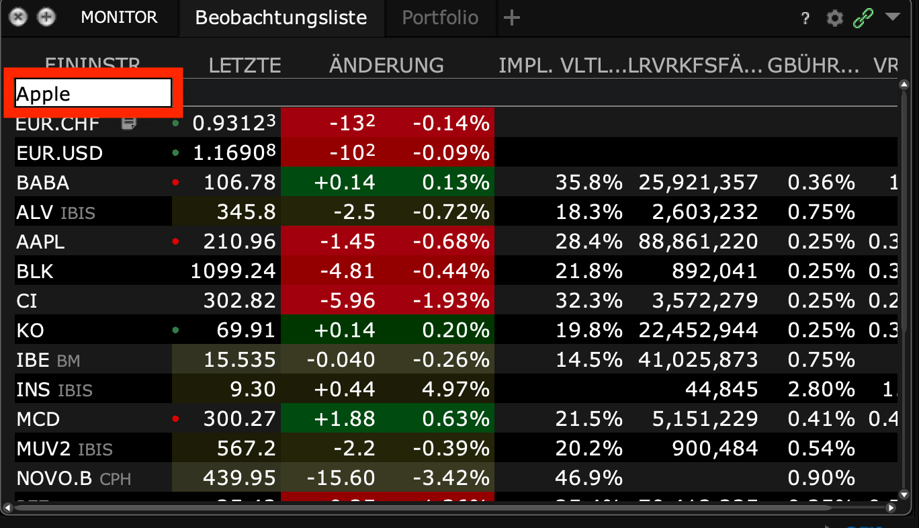The image size is (919, 528).
Task: Open the settings gear icon
Action: pos(834,18)
